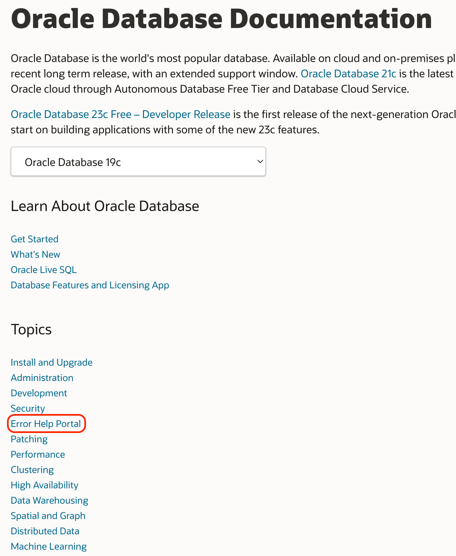
Task: Open the Machine Learning topic
Action: pos(49,546)
